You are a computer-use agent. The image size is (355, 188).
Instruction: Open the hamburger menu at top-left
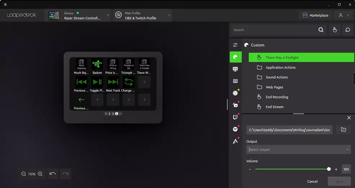[5, 5]
